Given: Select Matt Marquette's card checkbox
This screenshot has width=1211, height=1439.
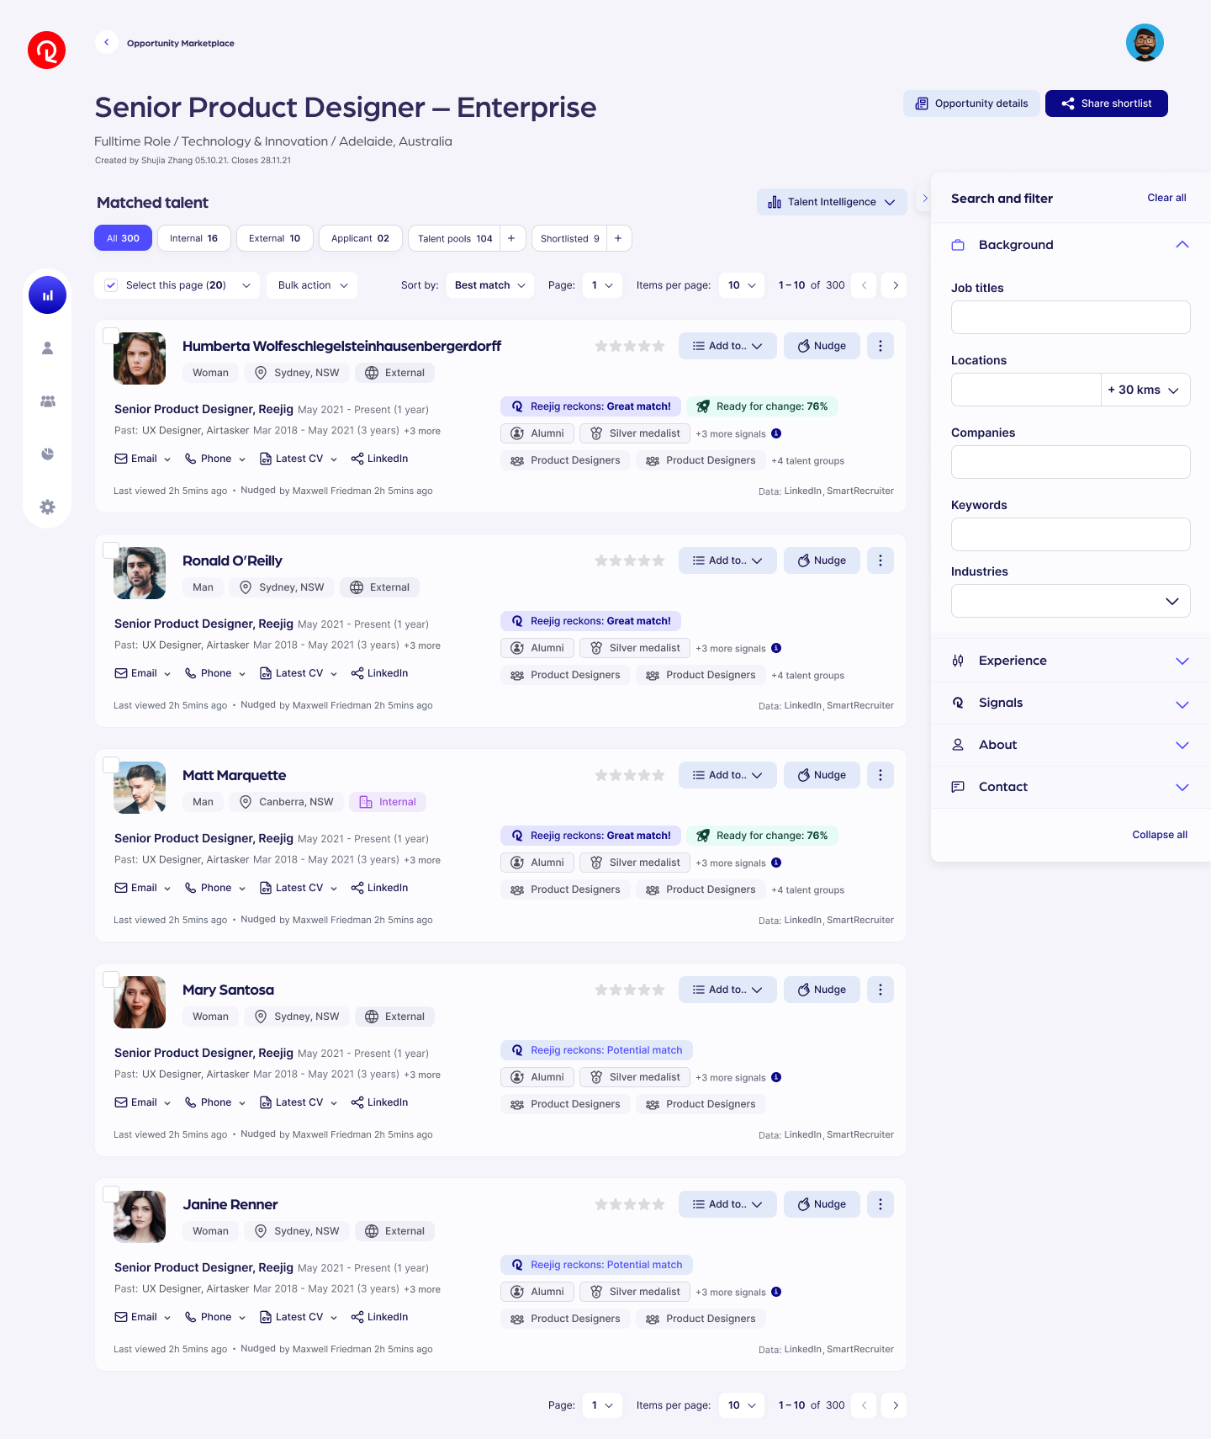Looking at the screenshot, I should [110, 765].
